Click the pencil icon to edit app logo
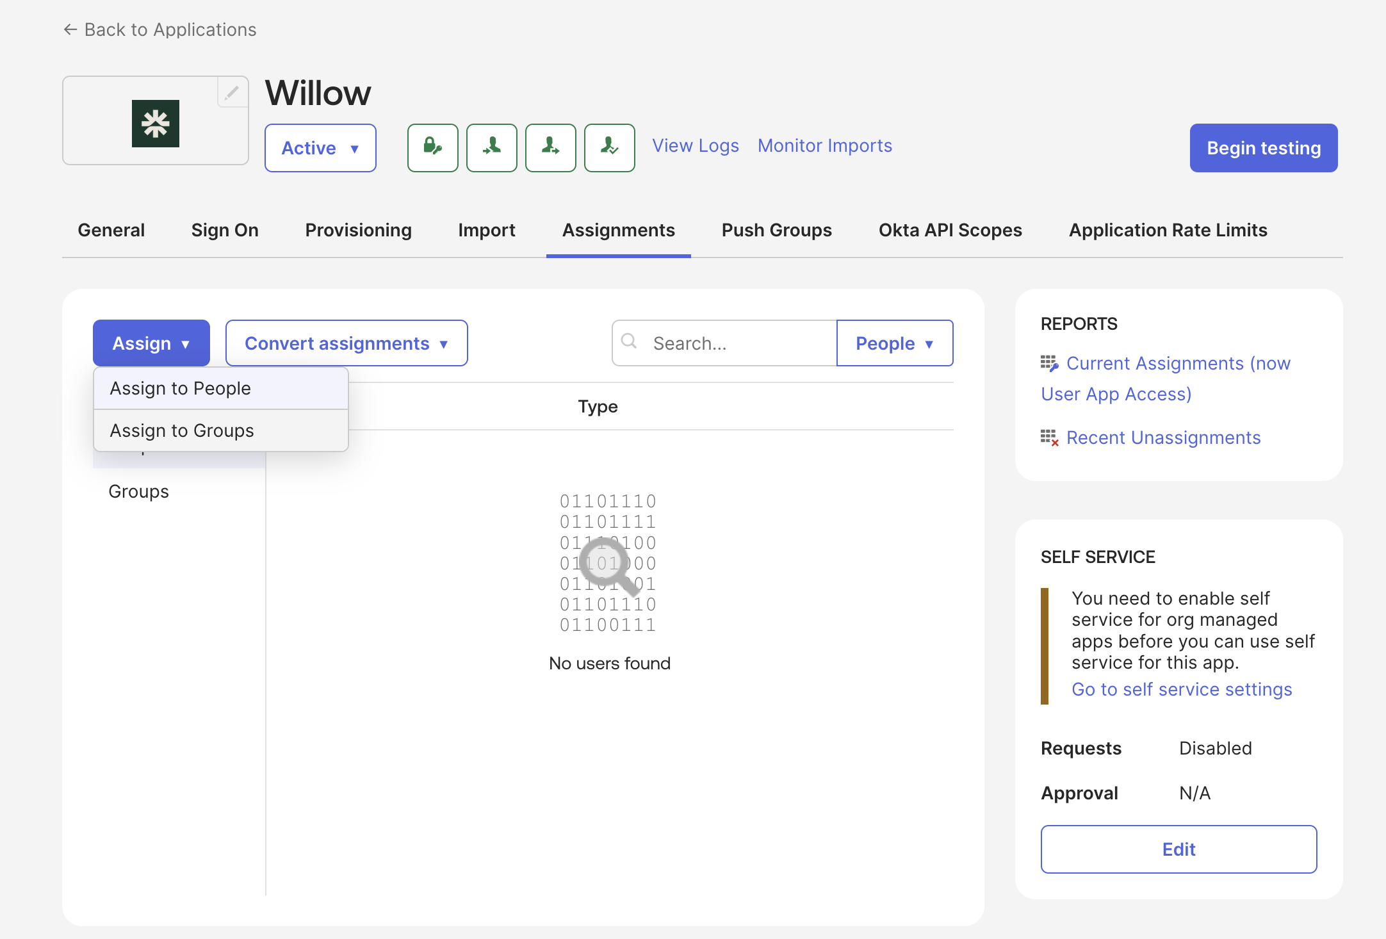 (232, 93)
